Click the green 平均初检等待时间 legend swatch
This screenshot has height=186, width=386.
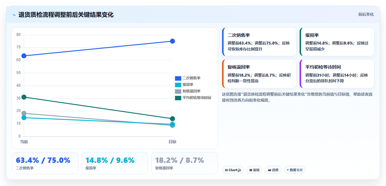(x=178, y=98)
